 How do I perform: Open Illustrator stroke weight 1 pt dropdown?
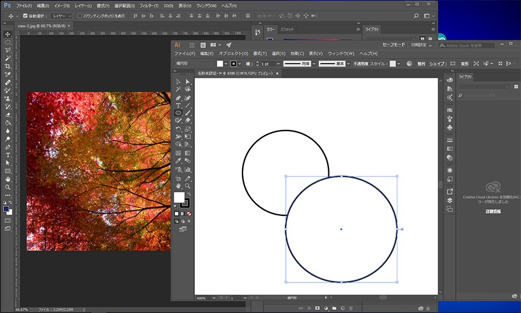click(278, 64)
